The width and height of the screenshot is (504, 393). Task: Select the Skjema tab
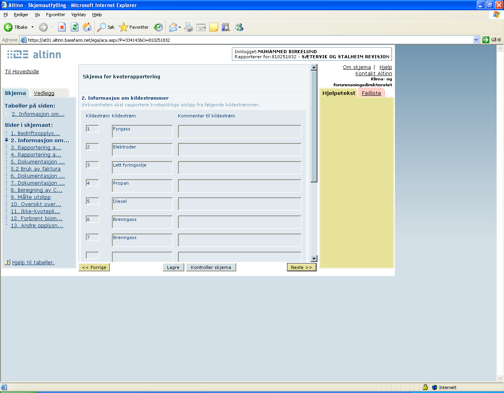pyautogui.click(x=15, y=93)
